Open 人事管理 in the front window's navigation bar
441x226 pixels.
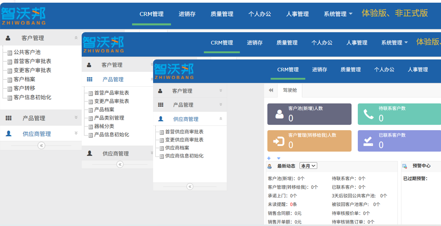(x=418, y=70)
